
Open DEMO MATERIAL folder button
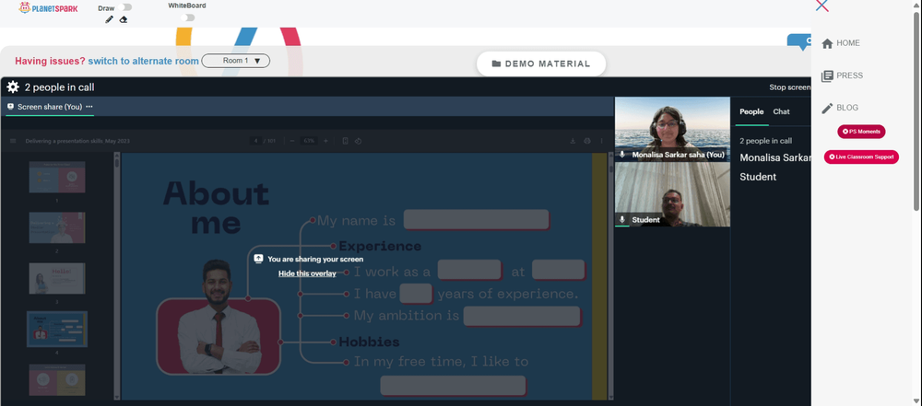[541, 64]
